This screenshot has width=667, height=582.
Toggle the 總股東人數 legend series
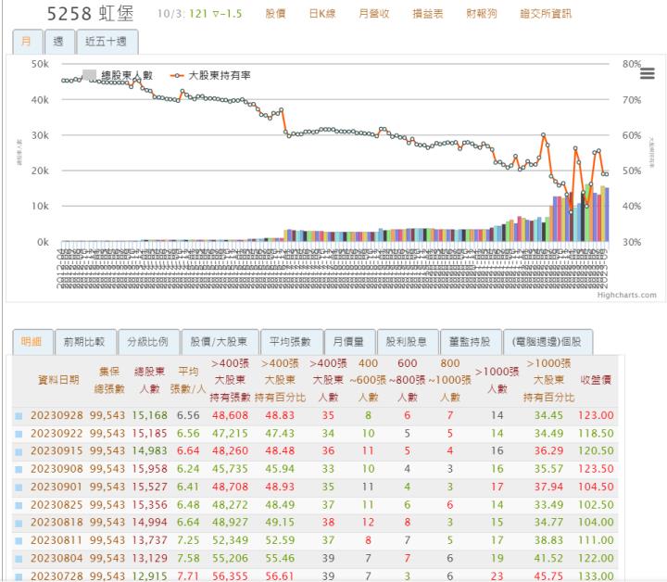[118, 75]
